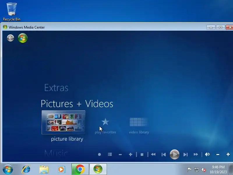Image resolution: width=233 pixels, height=175 pixels.
Task: Switch to Google Chrome on the taskbar
Action: pos(80,169)
